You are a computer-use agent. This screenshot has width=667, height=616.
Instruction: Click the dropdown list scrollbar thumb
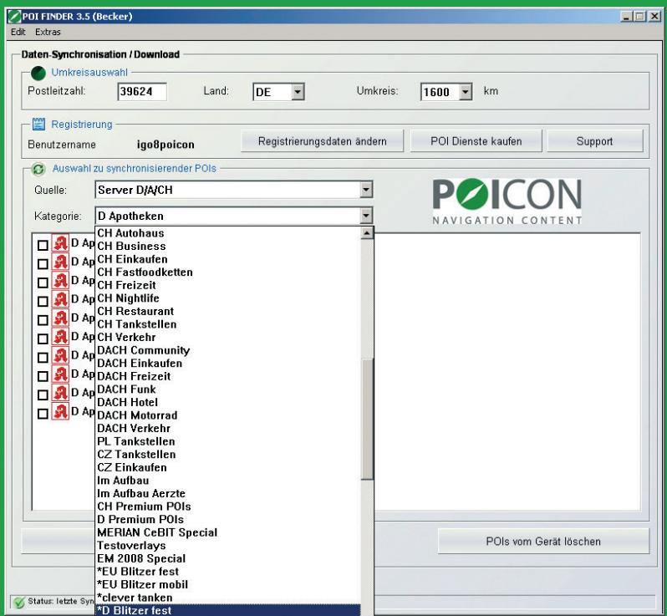point(367,419)
